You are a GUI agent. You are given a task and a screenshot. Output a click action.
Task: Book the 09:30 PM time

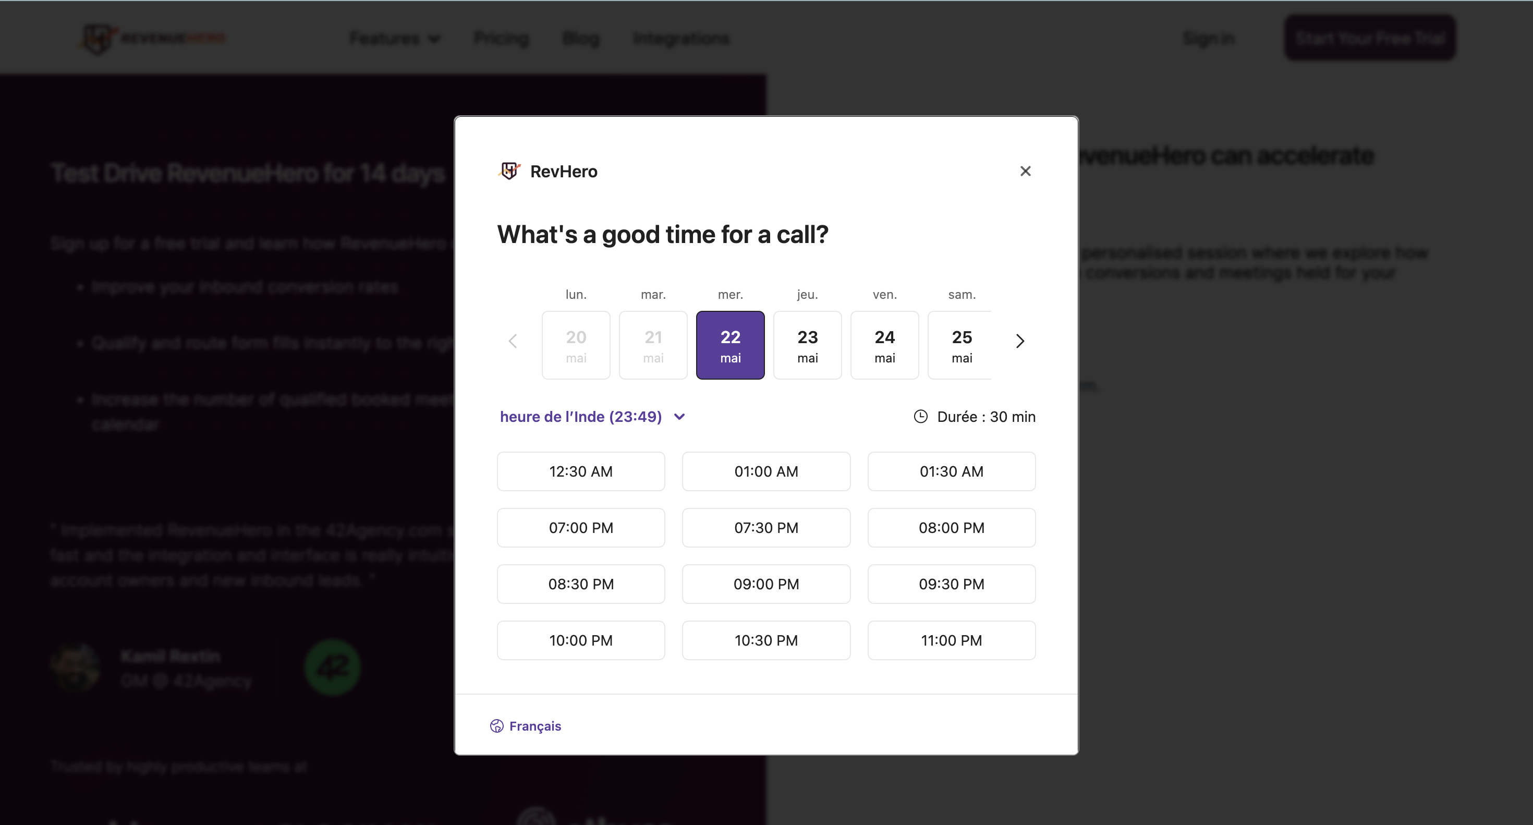[951, 584]
